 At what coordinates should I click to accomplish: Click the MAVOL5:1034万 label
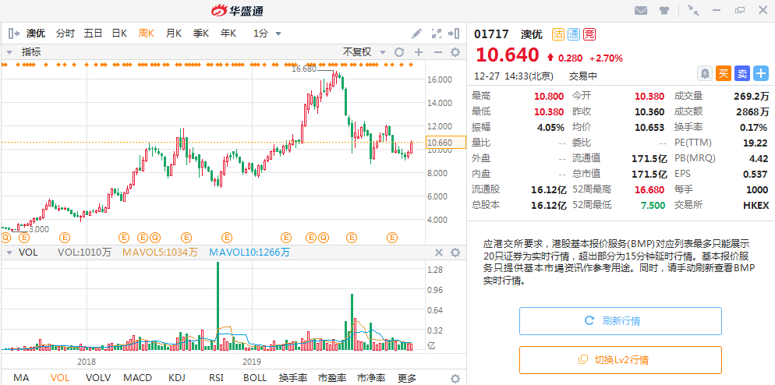(x=160, y=253)
